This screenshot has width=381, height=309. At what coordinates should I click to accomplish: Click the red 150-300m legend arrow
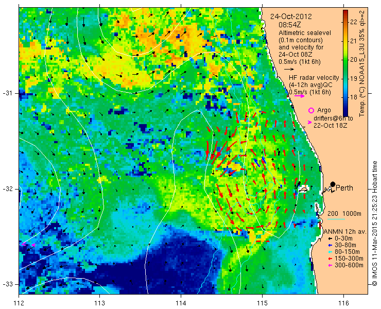330,259
